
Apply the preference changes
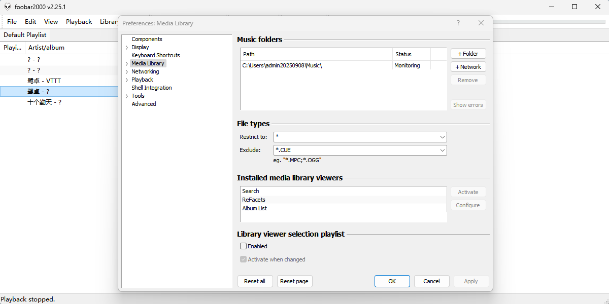[x=471, y=281]
